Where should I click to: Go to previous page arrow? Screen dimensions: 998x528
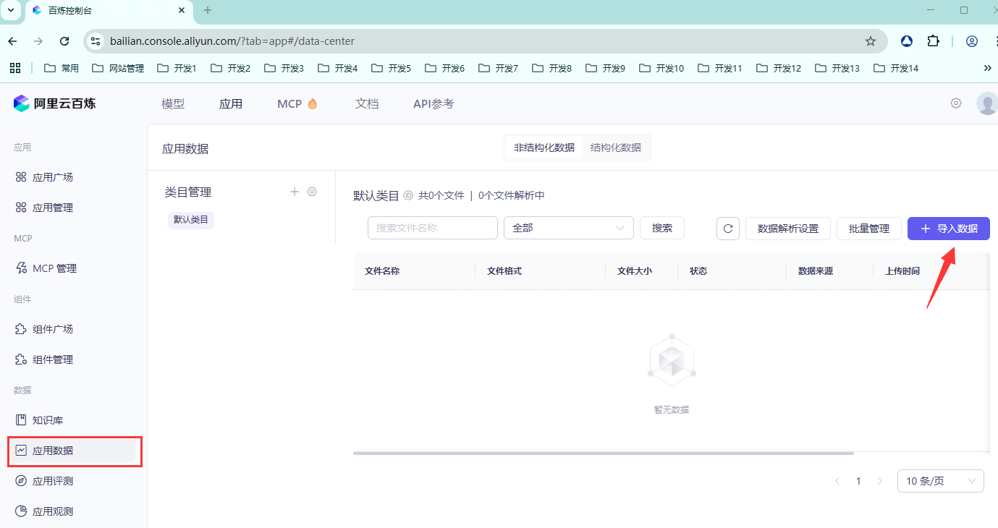tap(837, 481)
